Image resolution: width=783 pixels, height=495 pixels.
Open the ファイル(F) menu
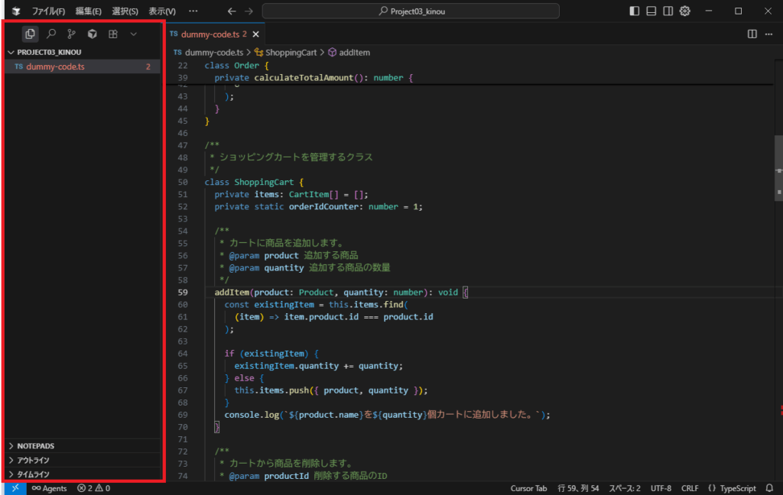tap(48, 11)
